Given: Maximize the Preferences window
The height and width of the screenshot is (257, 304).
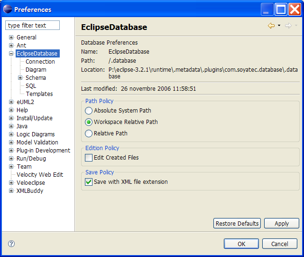Looking at the screenshot, I should point(281,9).
